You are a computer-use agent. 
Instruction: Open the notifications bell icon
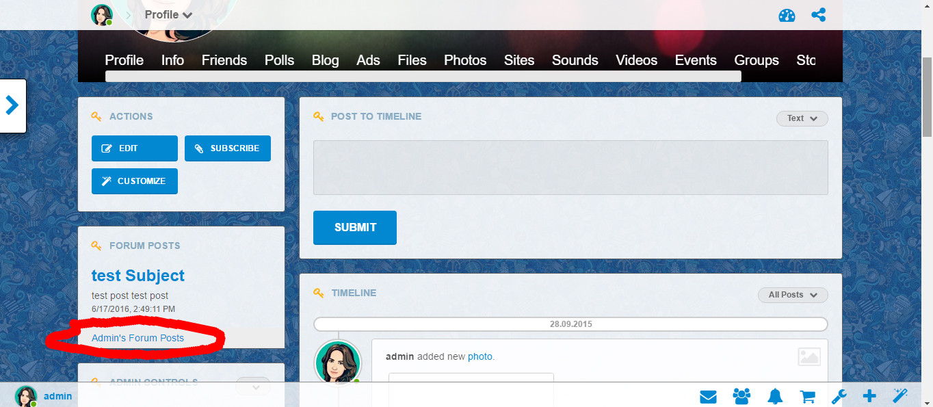(x=775, y=396)
